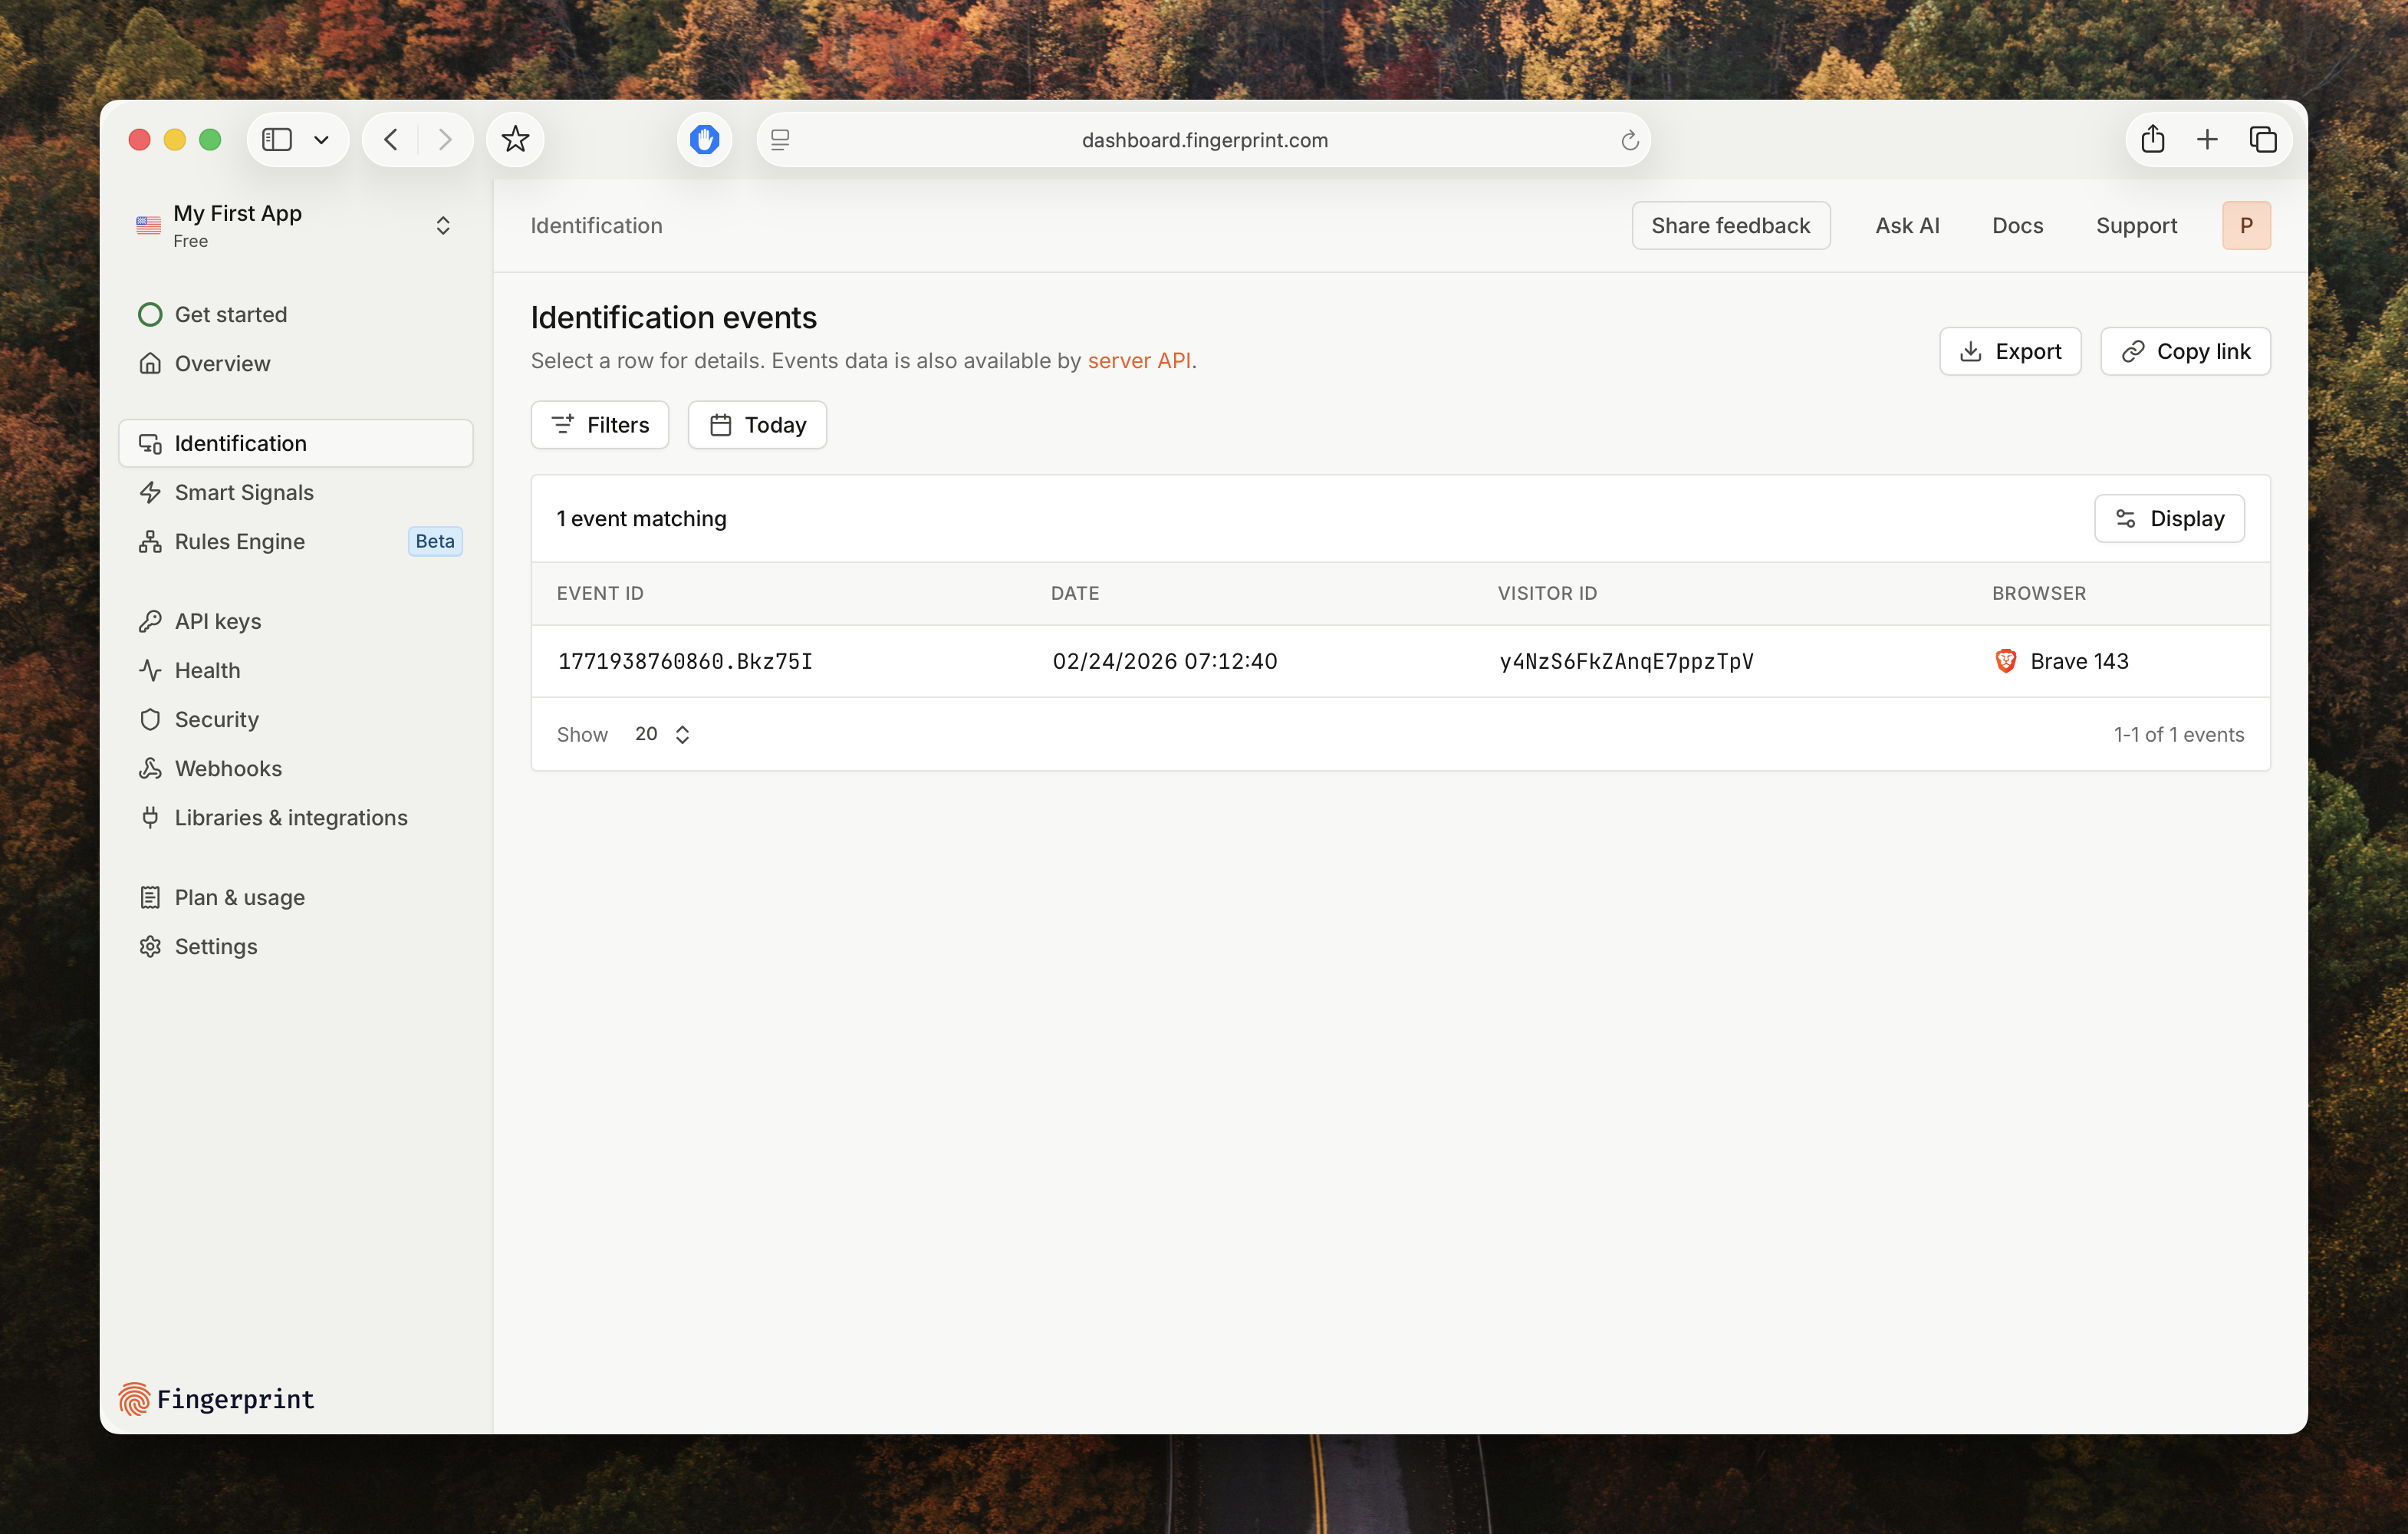
Task: Expand the My First App workspace switcher
Action: (x=443, y=225)
